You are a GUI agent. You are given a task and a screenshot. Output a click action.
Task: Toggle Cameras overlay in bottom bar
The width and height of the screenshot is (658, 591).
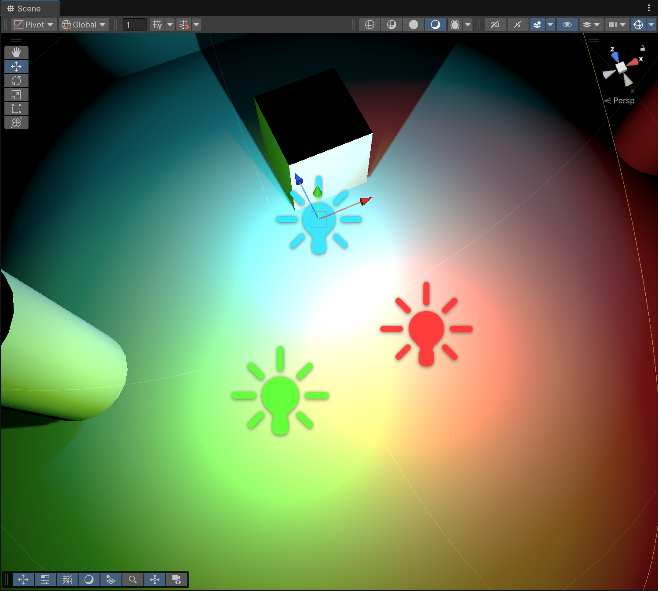point(177,580)
